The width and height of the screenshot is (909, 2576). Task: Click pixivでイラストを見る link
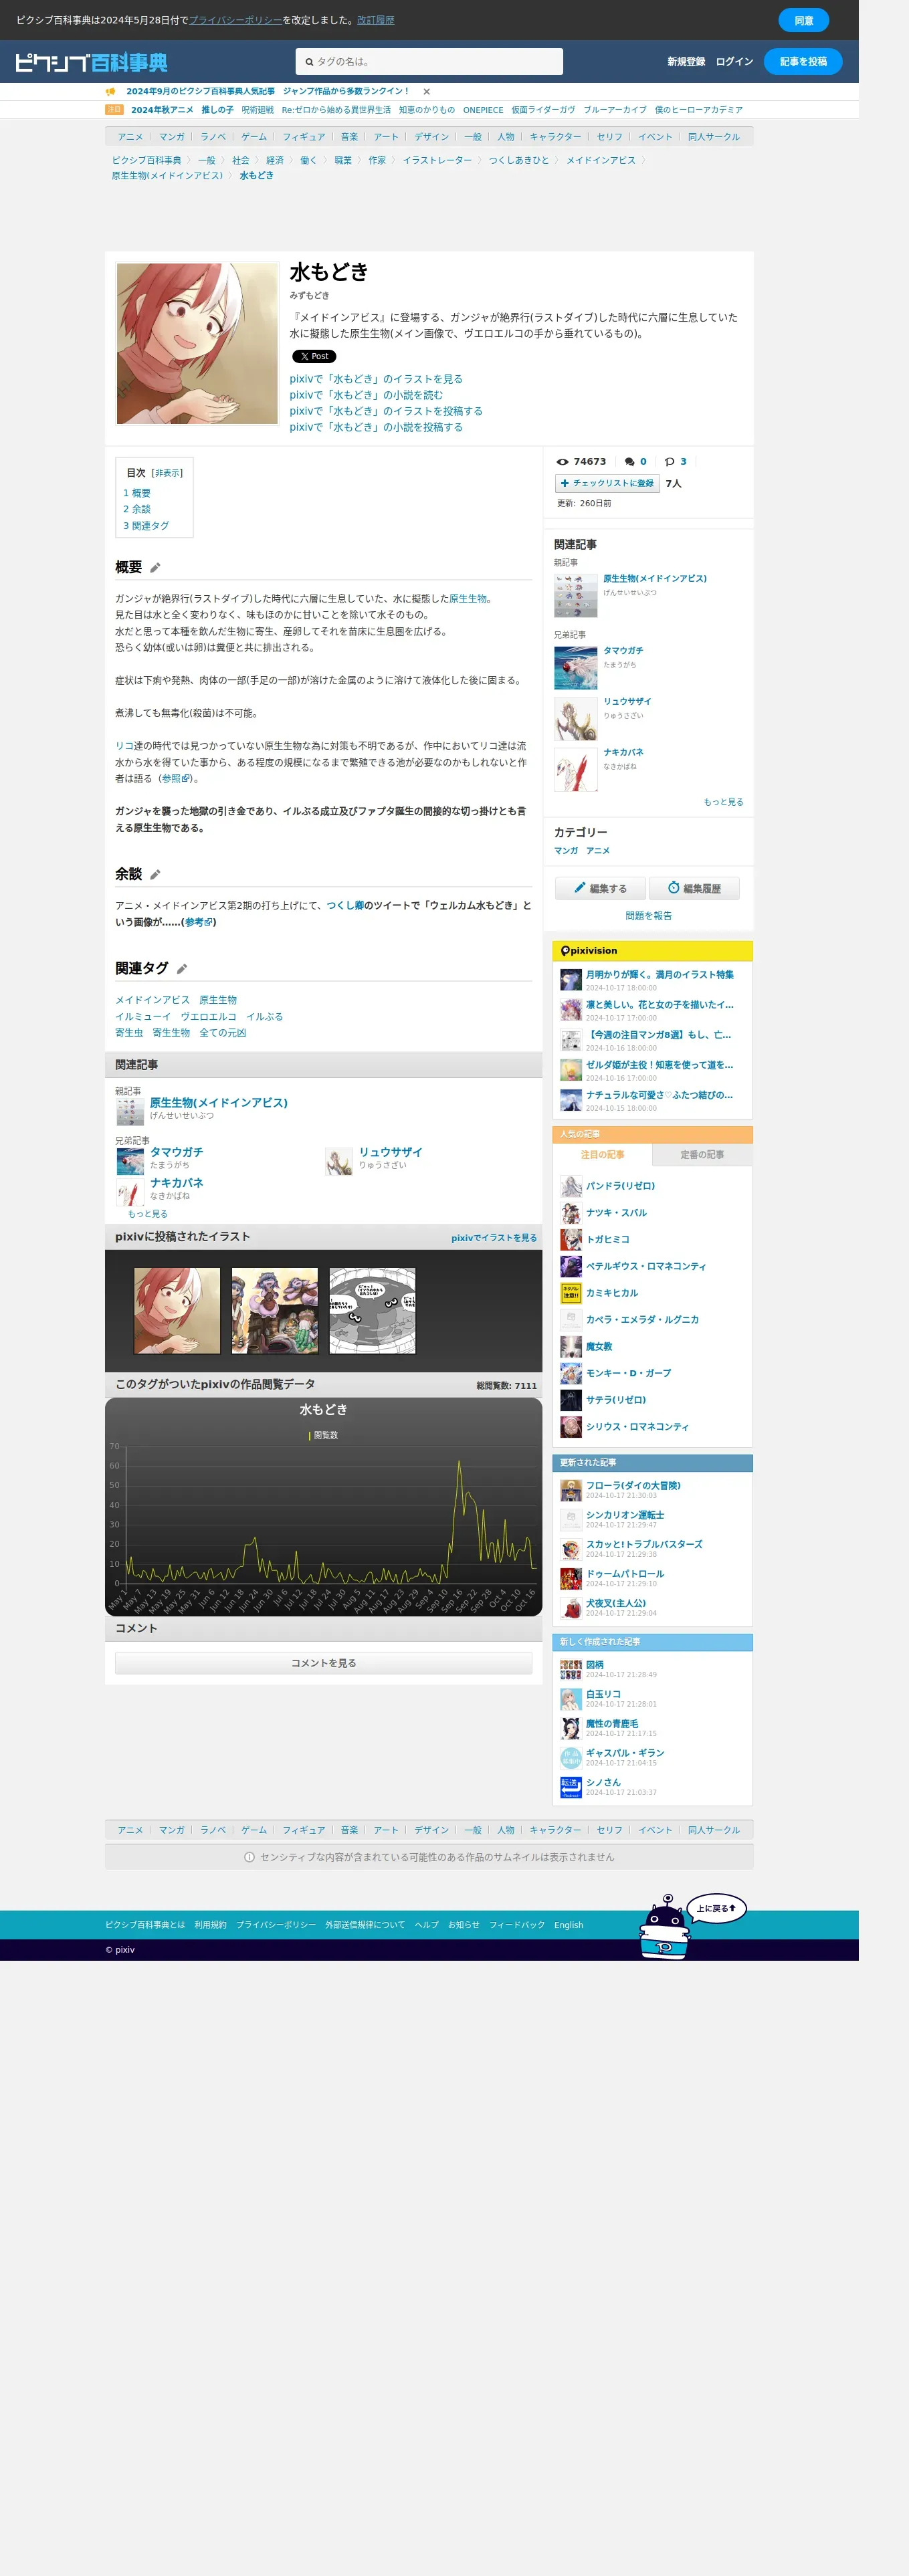(x=494, y=1238)
